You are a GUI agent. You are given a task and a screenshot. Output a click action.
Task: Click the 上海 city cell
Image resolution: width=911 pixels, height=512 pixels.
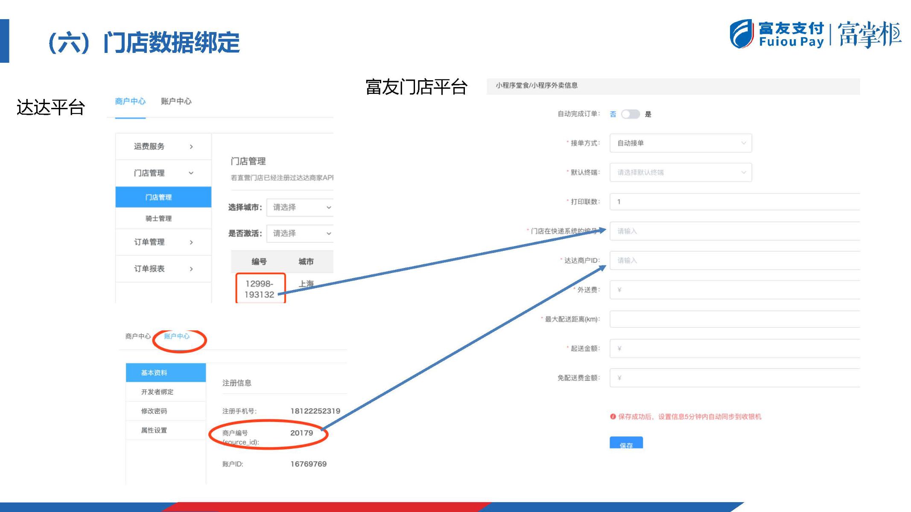(x=306, y=284)
